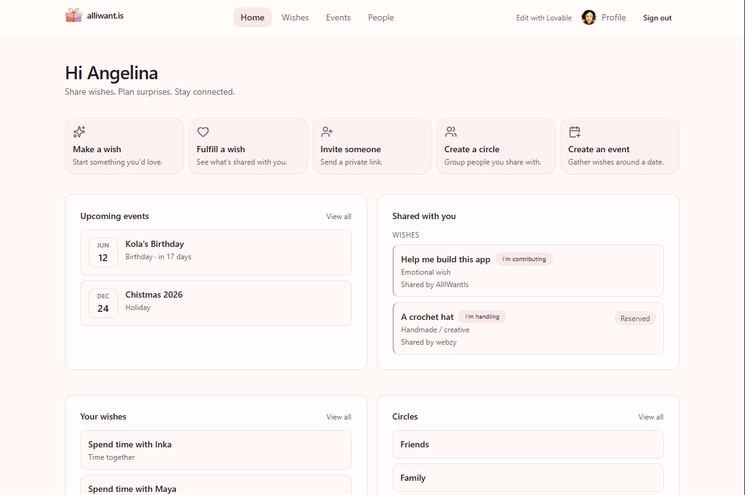745x495 pixels.
Task: Click the JUN 12 date badge
Action: (x=103, y=252)
